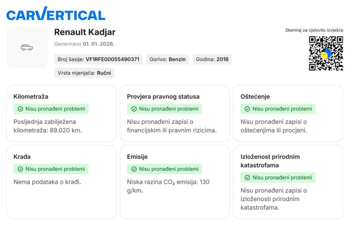Image resolution: width=352 pixels, height=228 pixels.
Task: Open the Kilometraža card heading
Action: (31, 97)
